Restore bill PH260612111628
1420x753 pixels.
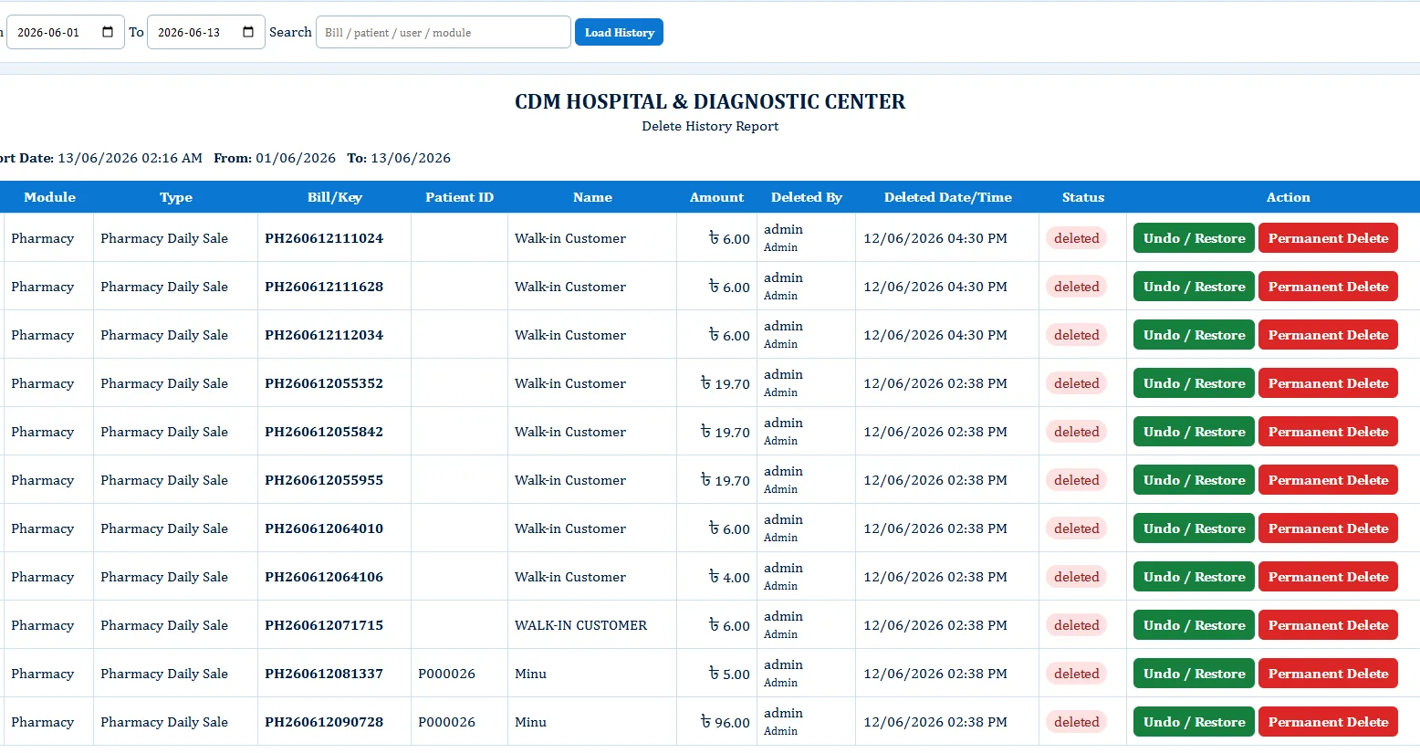[1194, 287]
